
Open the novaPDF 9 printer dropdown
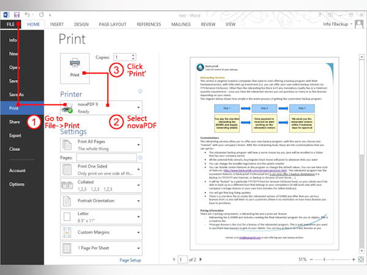(101, 108)
